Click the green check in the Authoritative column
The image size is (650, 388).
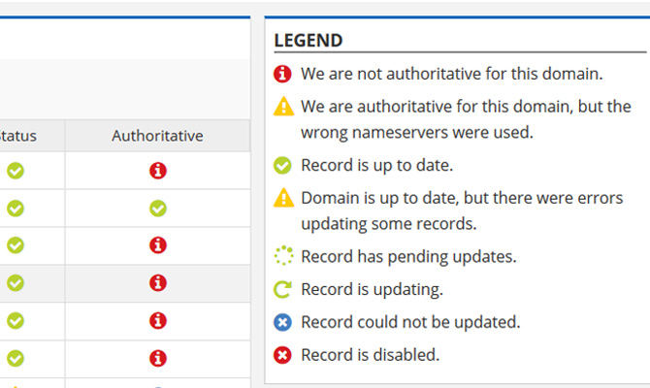pos(157,209)
